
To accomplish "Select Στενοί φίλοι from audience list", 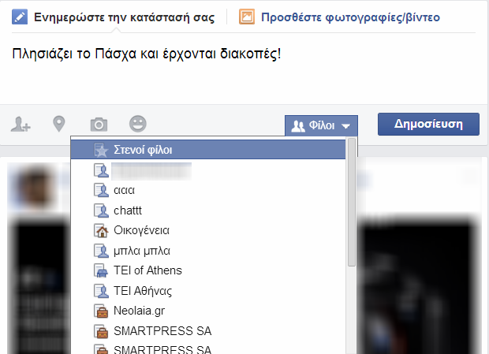I will click(143, 149).
